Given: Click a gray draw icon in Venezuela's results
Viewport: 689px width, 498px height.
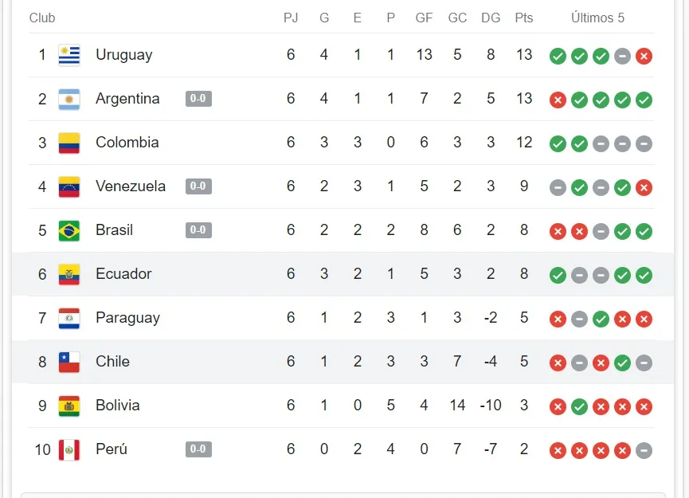Looking at the screenshot, I should [x=558, y=187].
